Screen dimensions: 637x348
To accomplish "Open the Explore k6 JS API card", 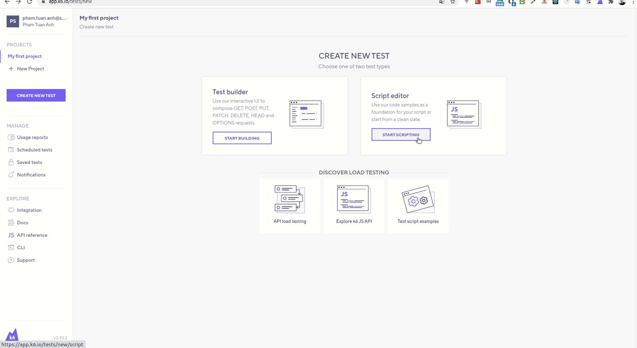I will [x=354, y=206].
